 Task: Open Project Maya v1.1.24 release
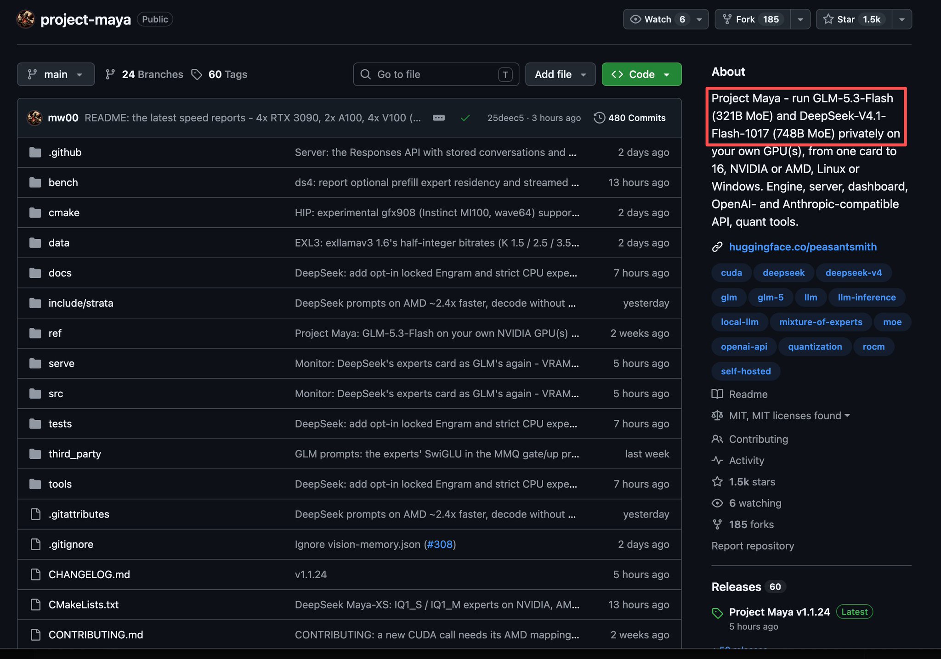pyautogui.click(x=779, y=612)
